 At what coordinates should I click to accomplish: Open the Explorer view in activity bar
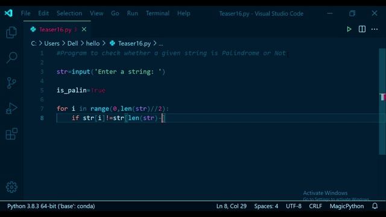(11, 32)
